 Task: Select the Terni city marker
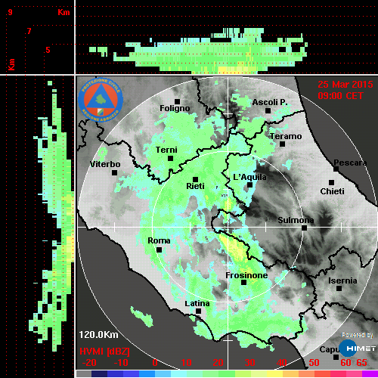(170, 159)
